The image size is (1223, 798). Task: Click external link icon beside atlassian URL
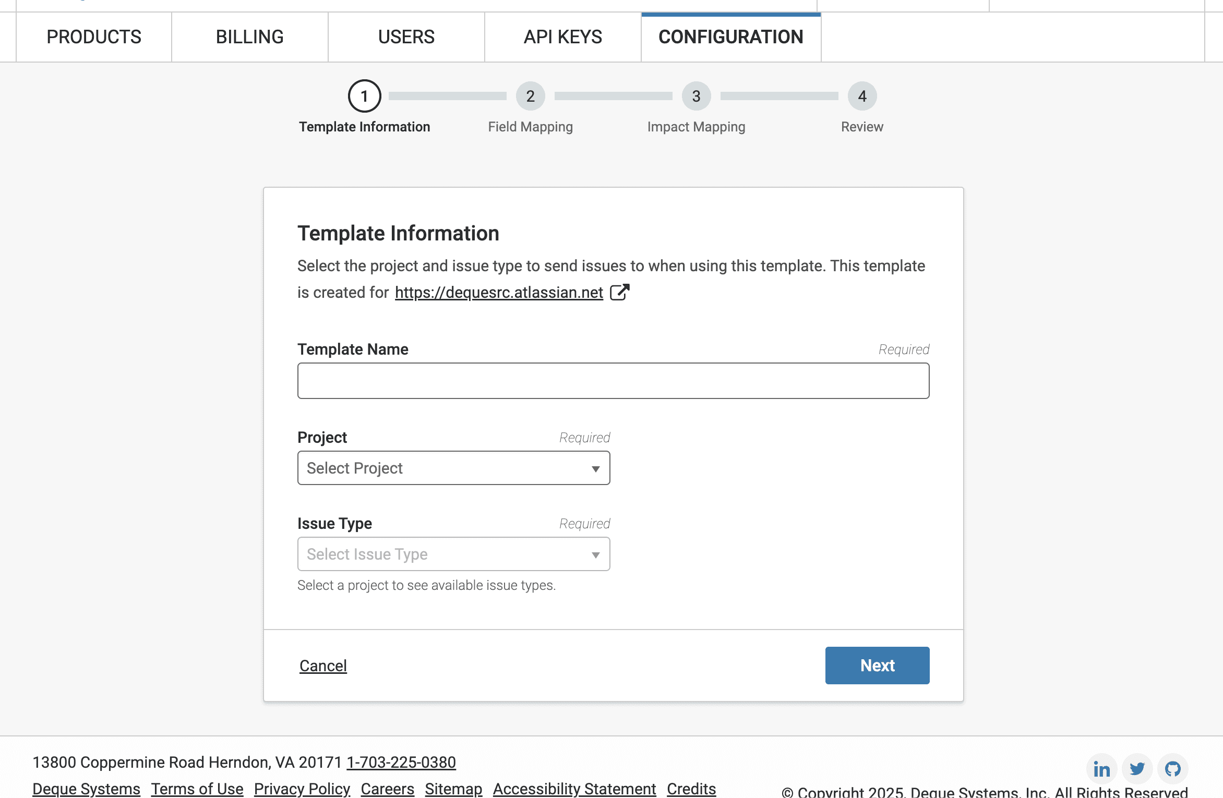point(620,292)
